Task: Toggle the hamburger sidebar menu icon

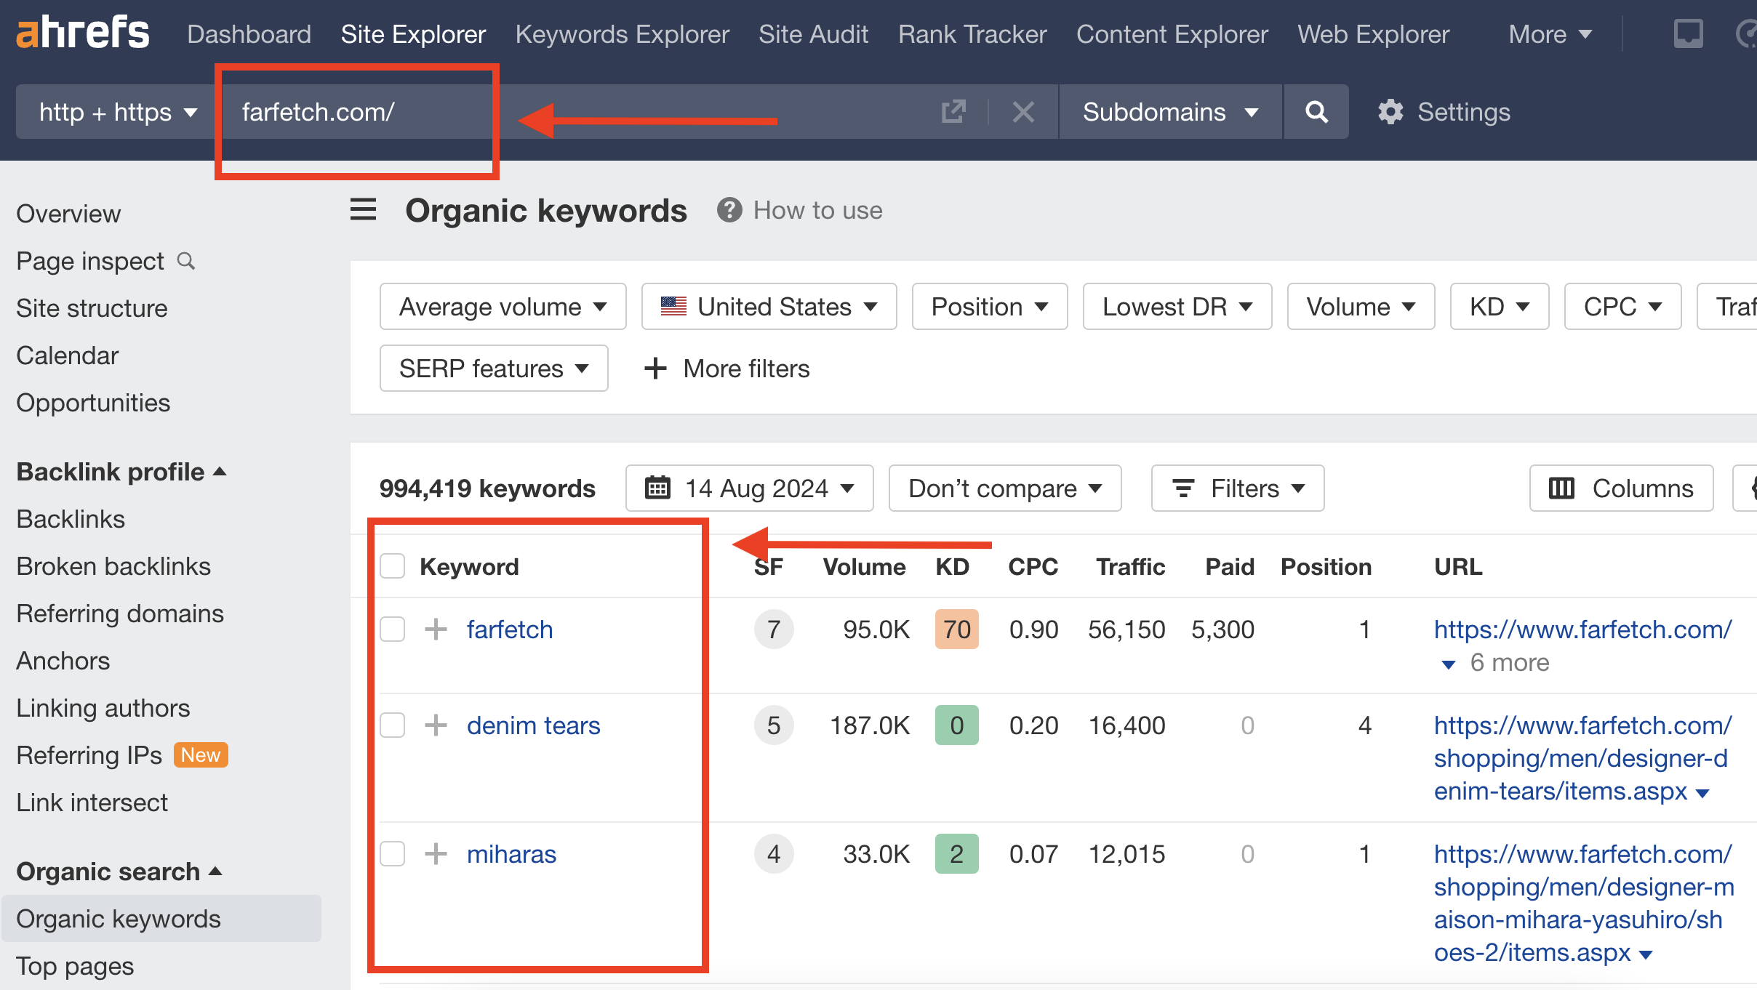Action: coord(364,210)
